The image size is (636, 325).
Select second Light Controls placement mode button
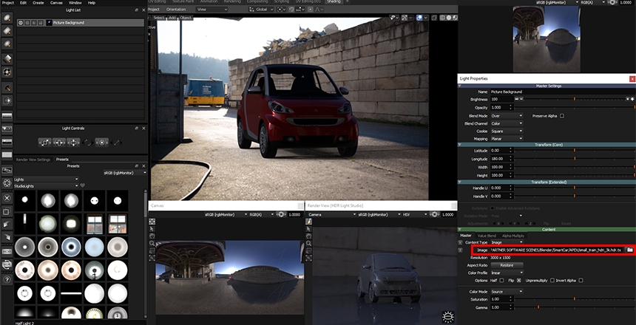(59, 143)
